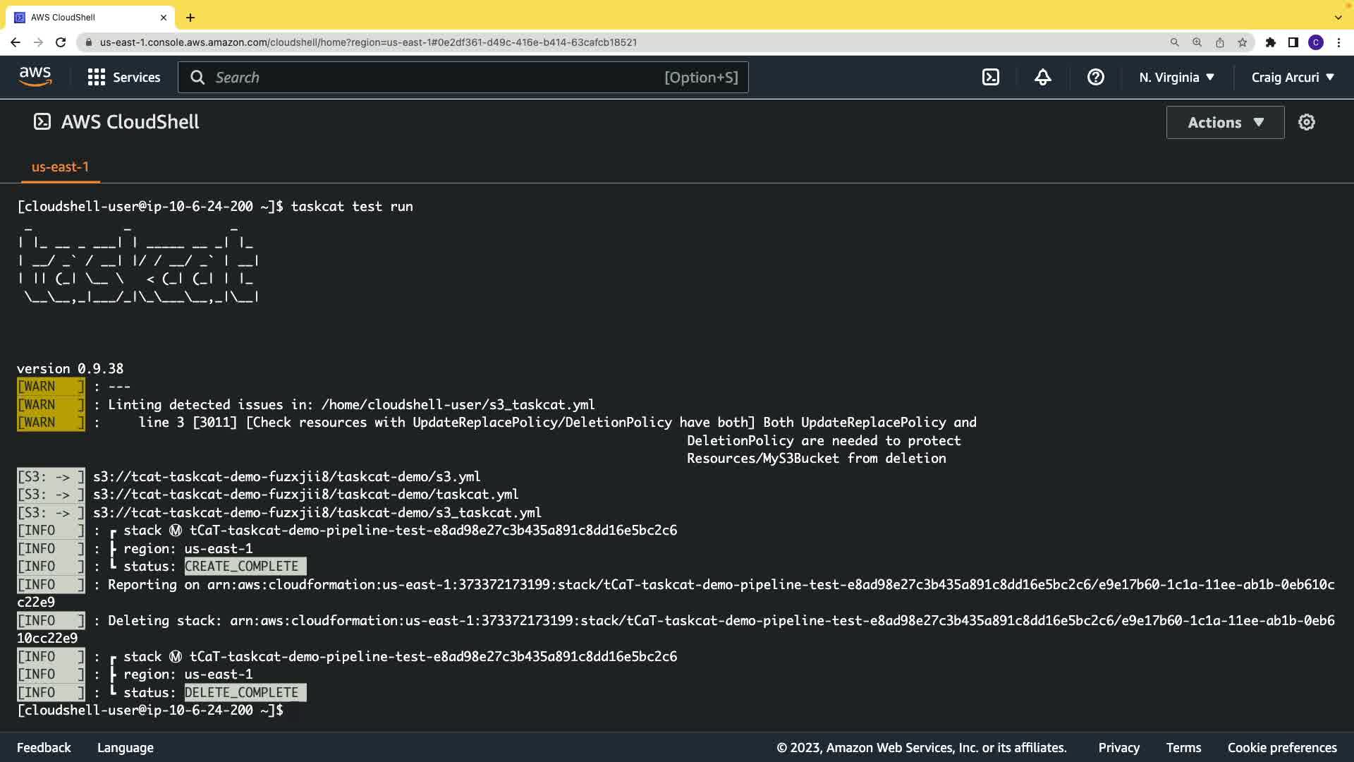Viewport: 1354px width, 762px height.
Task: Select the us-east-1 terminal tab
Action: tap(60, 167)
